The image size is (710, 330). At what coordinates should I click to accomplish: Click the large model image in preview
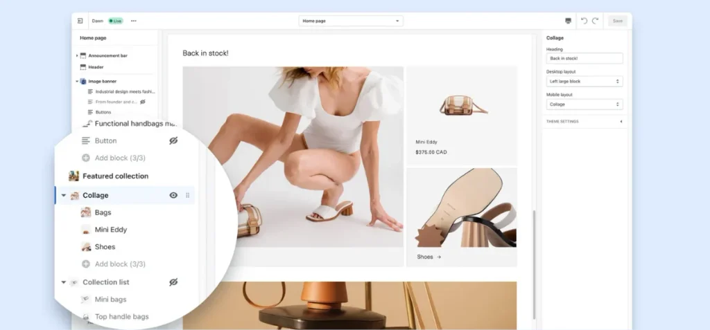293,157
